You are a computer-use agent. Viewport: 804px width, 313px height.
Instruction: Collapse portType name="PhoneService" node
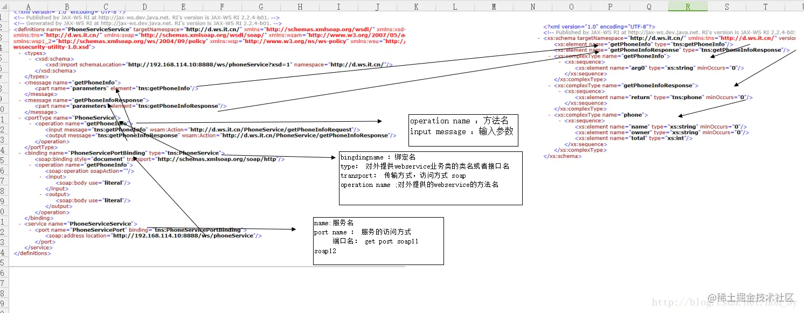20,117
